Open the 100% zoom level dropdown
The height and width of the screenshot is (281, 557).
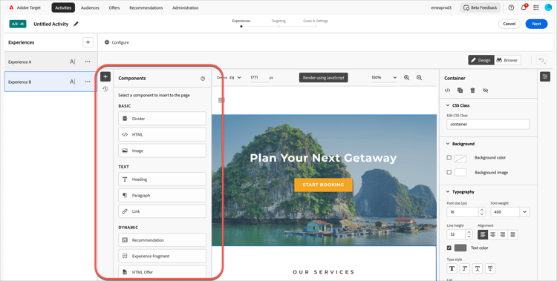pos(384,77)
